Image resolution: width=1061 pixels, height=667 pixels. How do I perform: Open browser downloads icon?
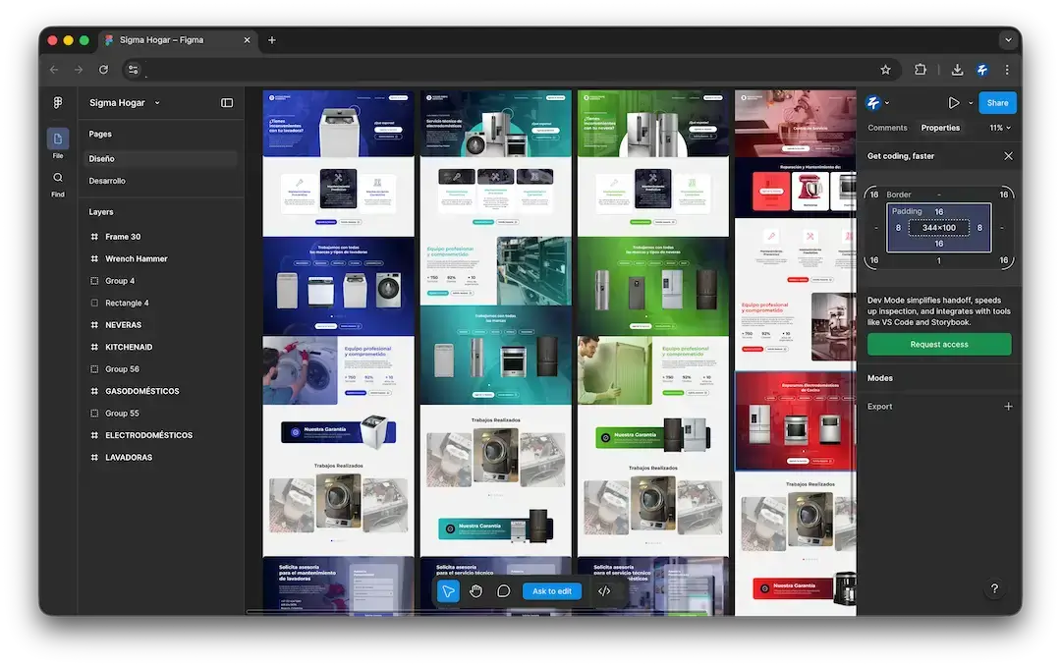click(957, 70)
